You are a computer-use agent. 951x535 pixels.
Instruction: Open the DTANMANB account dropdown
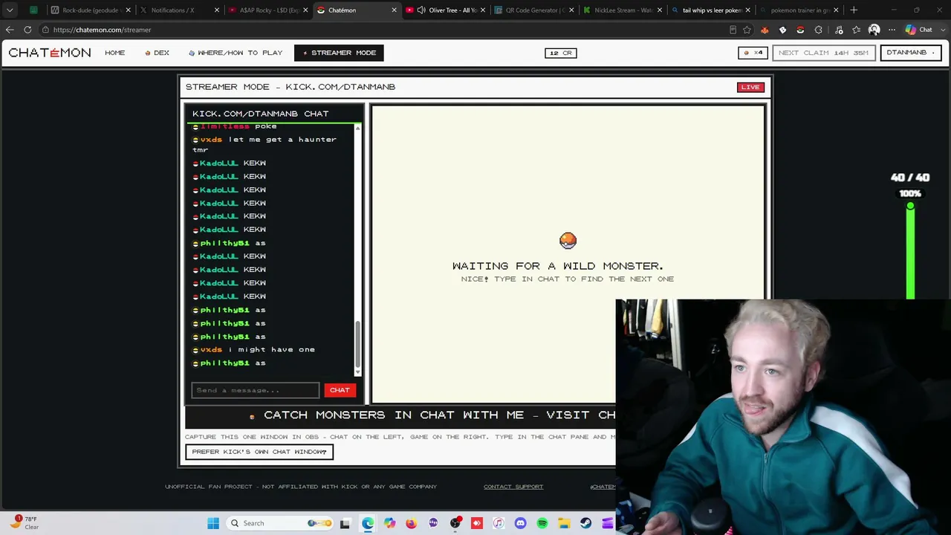coord(910,53)
